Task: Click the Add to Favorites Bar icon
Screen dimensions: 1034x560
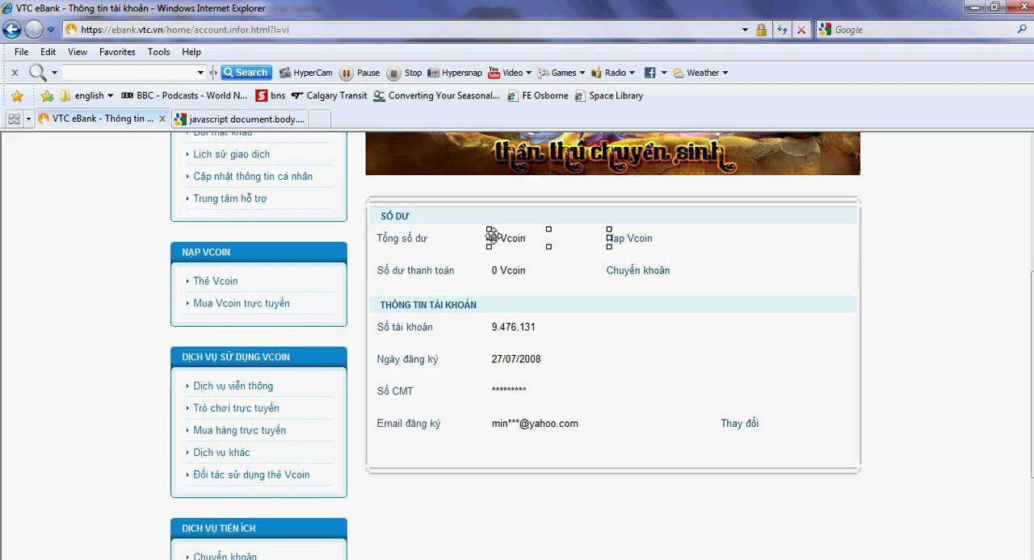Action: point(47,95)
